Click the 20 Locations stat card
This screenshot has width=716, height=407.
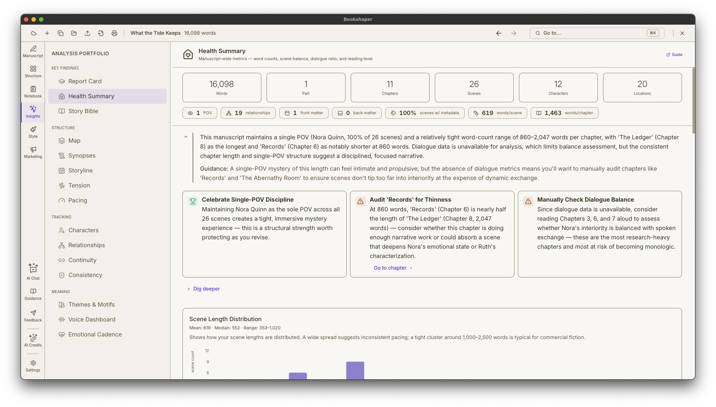coord(642,87)
